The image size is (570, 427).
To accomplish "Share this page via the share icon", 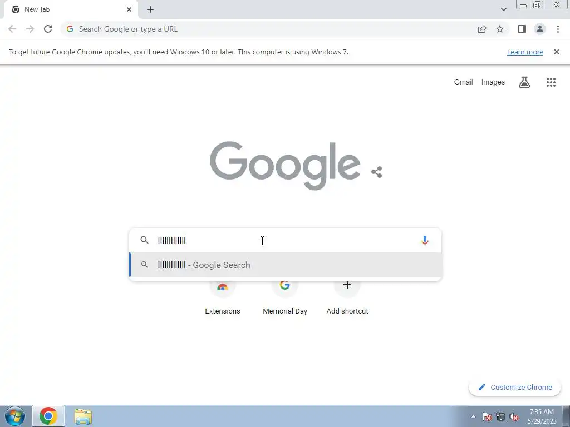I will pyautogui.click(x=482, y=29).
